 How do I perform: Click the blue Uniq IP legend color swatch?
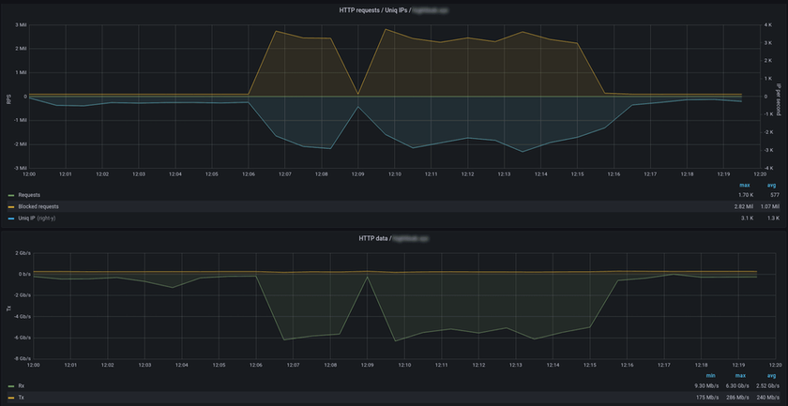coord(10,218)
